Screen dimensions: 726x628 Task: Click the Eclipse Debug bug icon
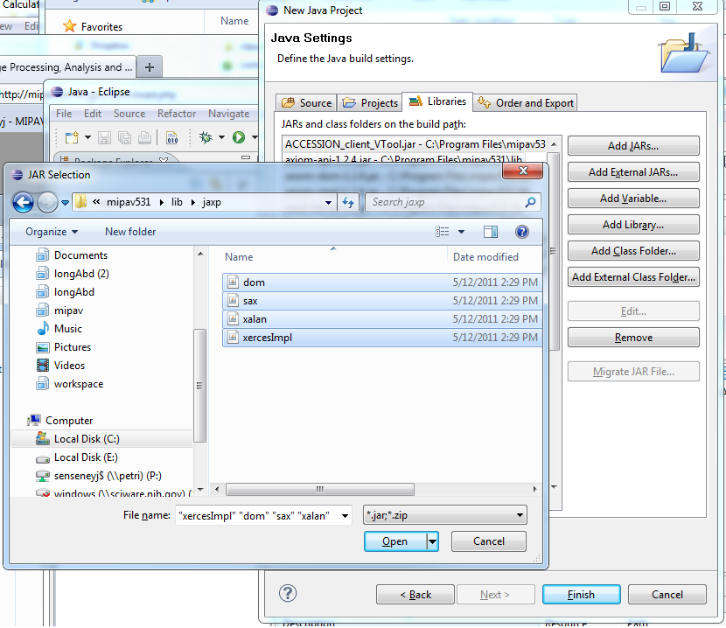(x=206, y=137)
